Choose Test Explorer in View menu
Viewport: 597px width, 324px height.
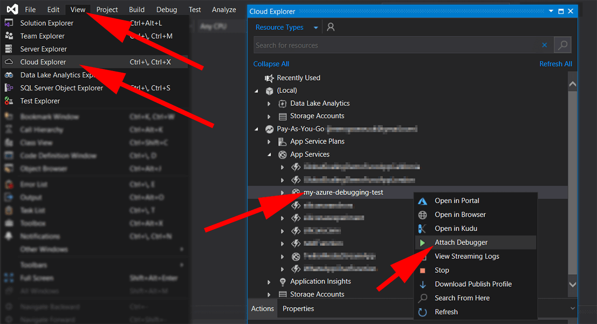click(x=95, y=100)
